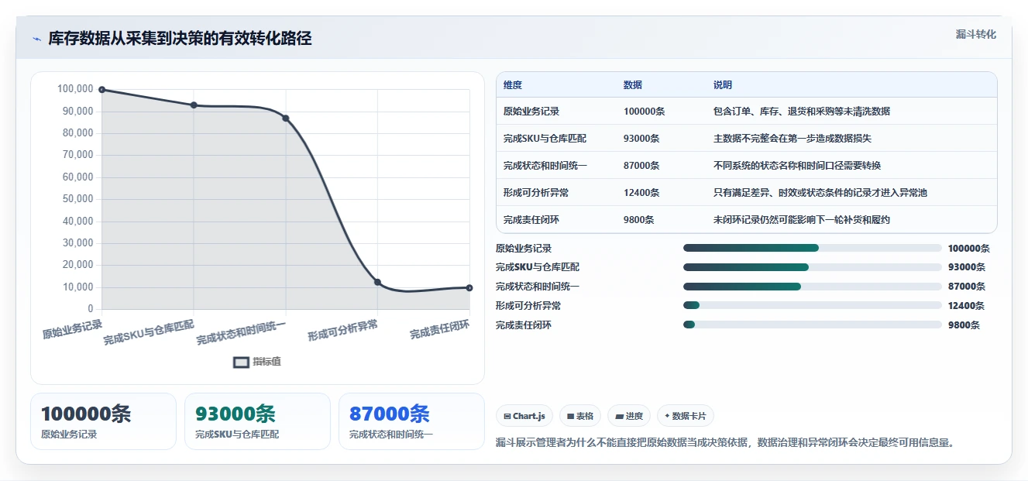The width and height of the screenshot is (1028, 481).
Task: Click the 完成SKU与仓库匹配 progress bar
Action: pos(813,267)
